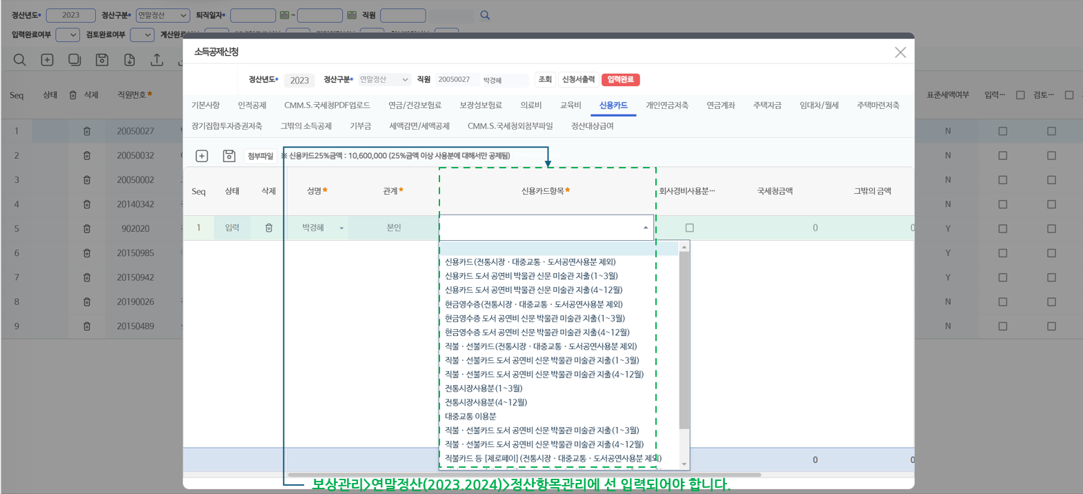
Task: Delete background row 20050027 with trash icon
Action: (87, 131)
